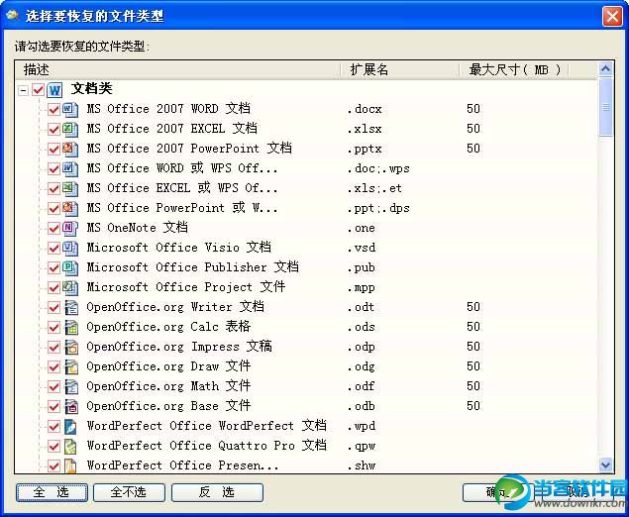Click the OpenOffice Calc spreadsheet icon
This screenshot has height=517, width=629.
(71, 327)
